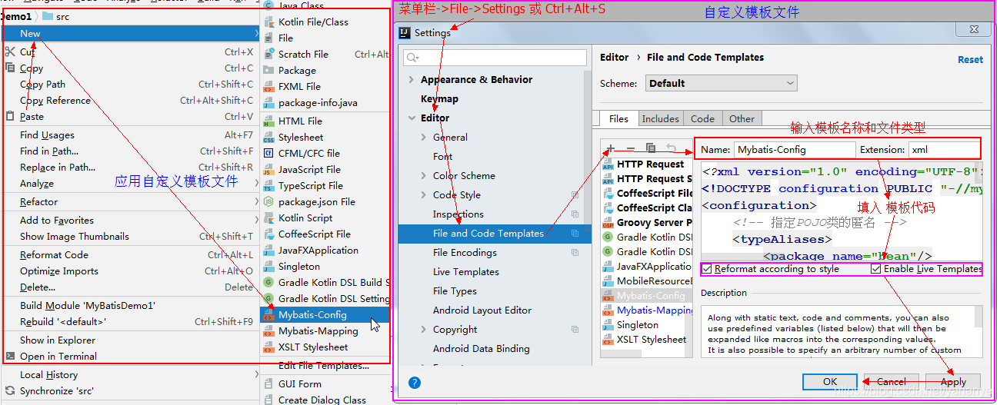Click the Kotlin File/Class icon in New submenu

pos(268,22)
